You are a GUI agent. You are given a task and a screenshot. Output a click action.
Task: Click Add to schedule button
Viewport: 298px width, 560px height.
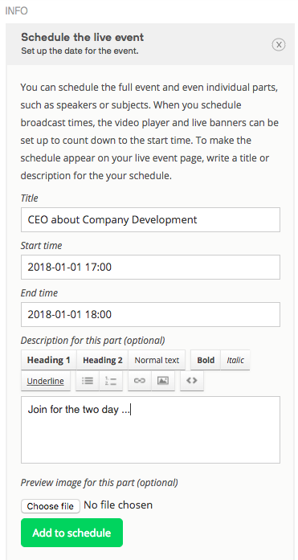[x=71, y=533]
